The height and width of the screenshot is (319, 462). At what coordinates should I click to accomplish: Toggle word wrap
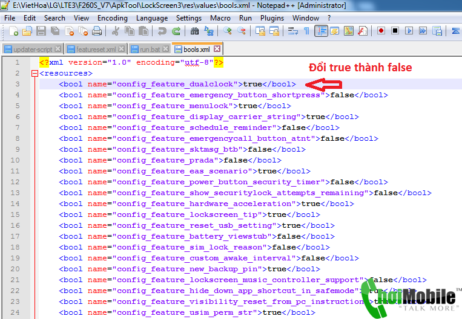(x=293, y=31)
